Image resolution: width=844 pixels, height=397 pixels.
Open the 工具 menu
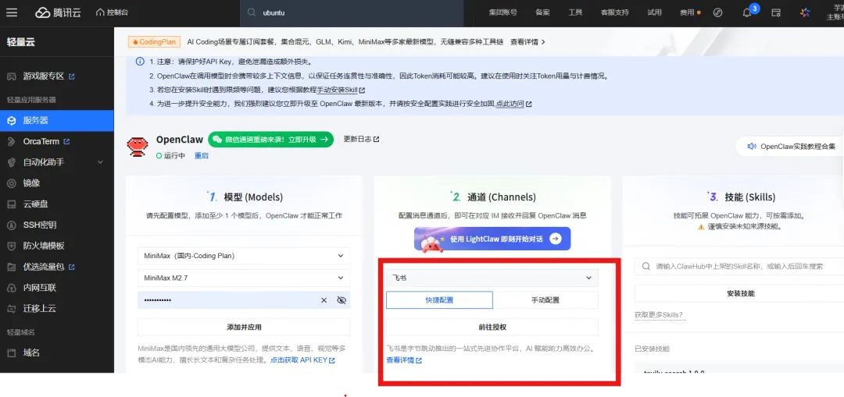(575, 12)
